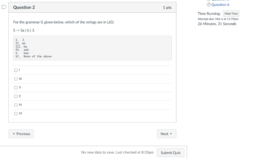Screen dimensions: 258x158
Task: Tick the checkbox for option III
Action: point(16,79)
